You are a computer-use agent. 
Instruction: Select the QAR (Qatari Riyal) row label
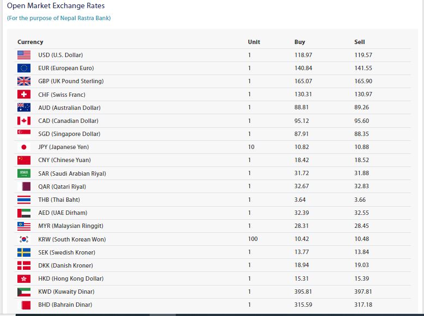62,187
